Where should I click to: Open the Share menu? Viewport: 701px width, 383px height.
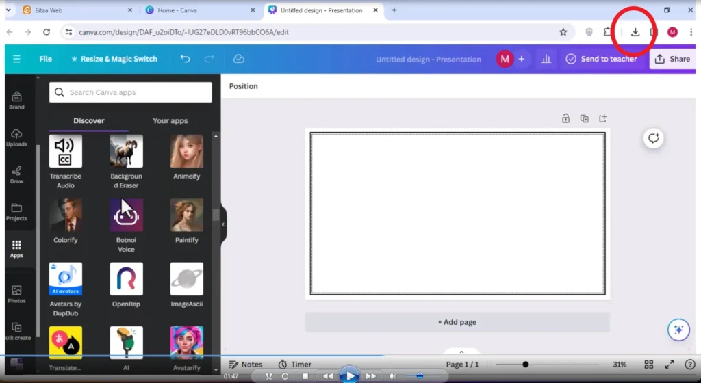coord(672,59)
